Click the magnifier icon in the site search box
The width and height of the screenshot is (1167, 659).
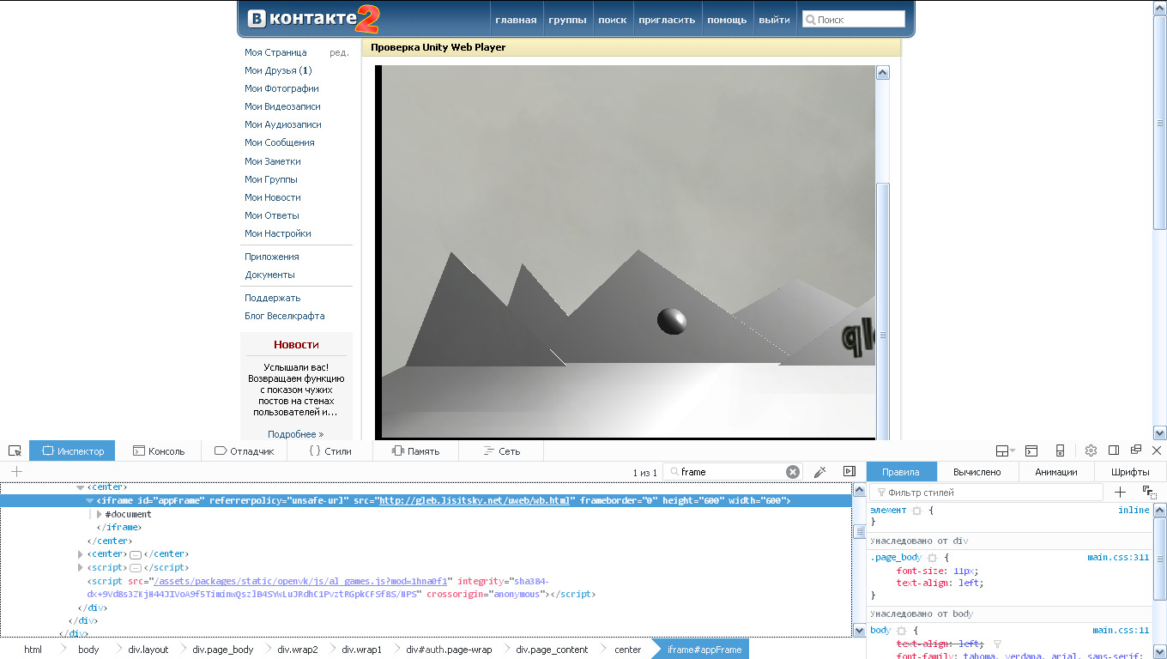point(810,20)
